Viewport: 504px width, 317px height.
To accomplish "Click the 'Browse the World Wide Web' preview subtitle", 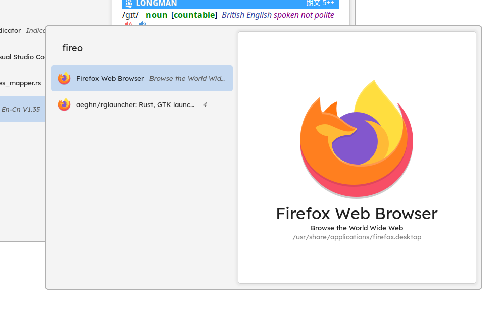I will pyautogui.click(x=357, y=228).
